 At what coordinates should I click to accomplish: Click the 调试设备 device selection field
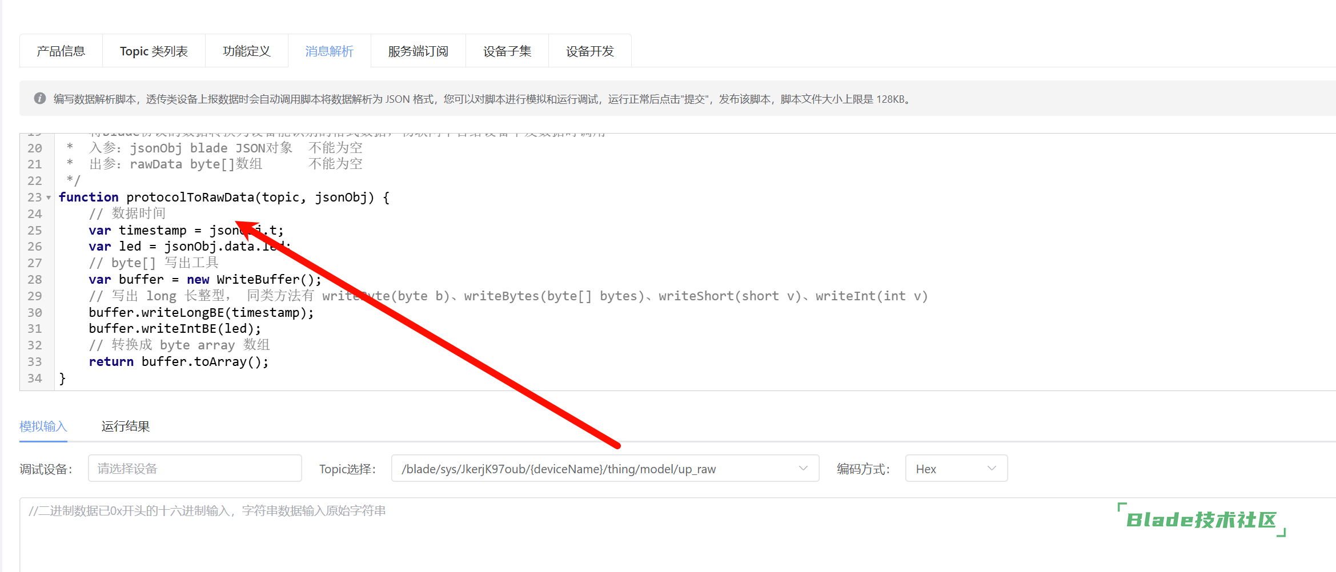[195, 469]
